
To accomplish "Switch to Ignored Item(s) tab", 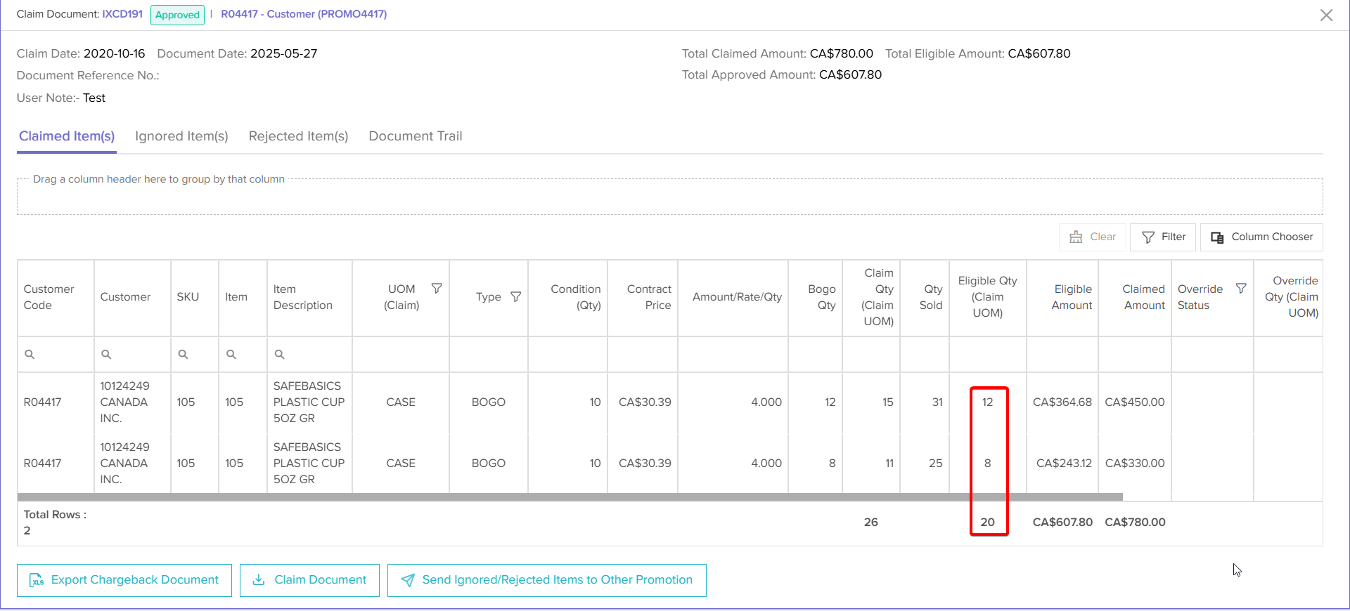I will [181, 136].
